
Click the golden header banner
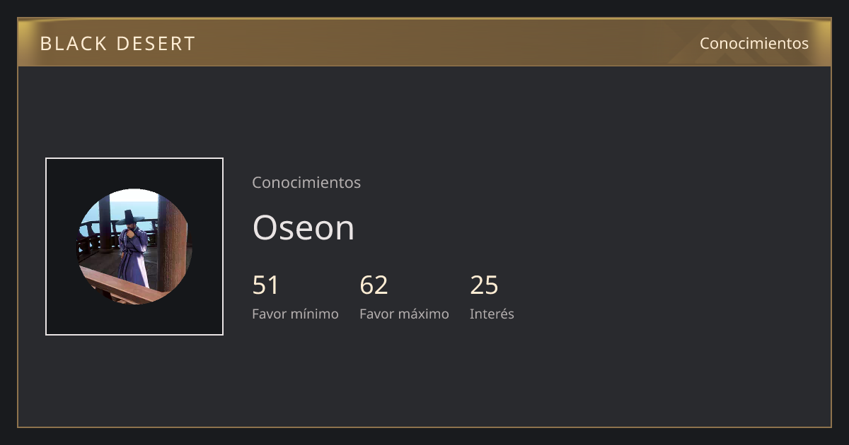[424, 42]
